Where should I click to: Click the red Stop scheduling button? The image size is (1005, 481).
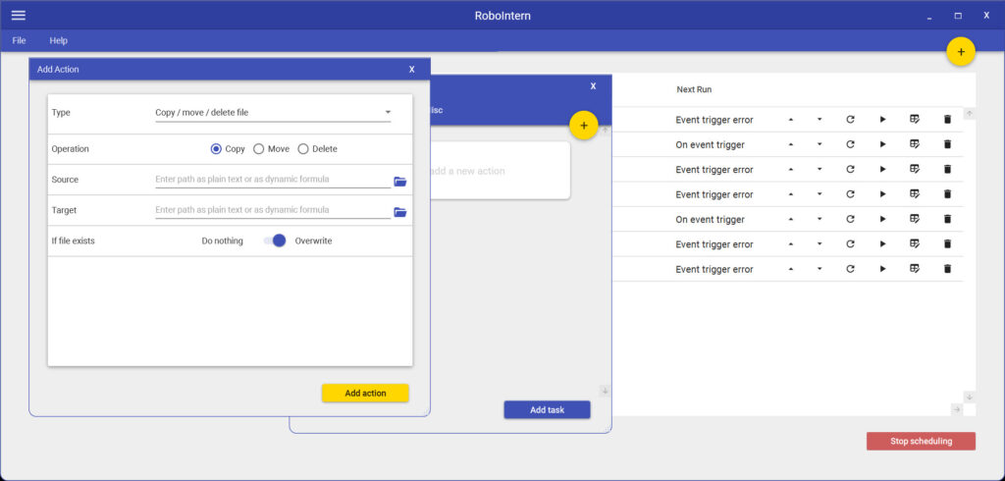point(921,441)
